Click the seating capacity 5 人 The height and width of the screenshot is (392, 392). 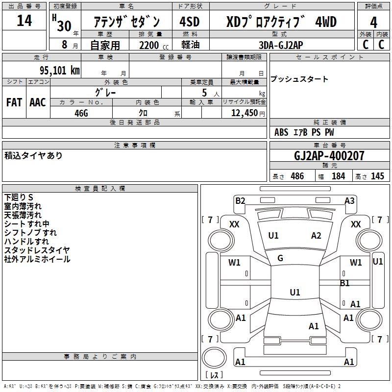coord(210,93)
